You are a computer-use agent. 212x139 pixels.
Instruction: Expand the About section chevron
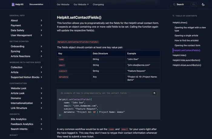click(x=41, y=21)
